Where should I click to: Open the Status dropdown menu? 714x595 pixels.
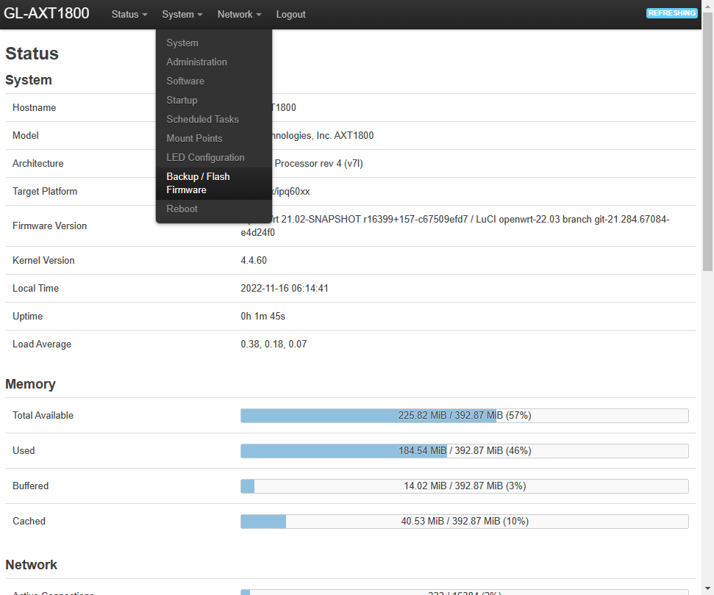pos(129,14)
